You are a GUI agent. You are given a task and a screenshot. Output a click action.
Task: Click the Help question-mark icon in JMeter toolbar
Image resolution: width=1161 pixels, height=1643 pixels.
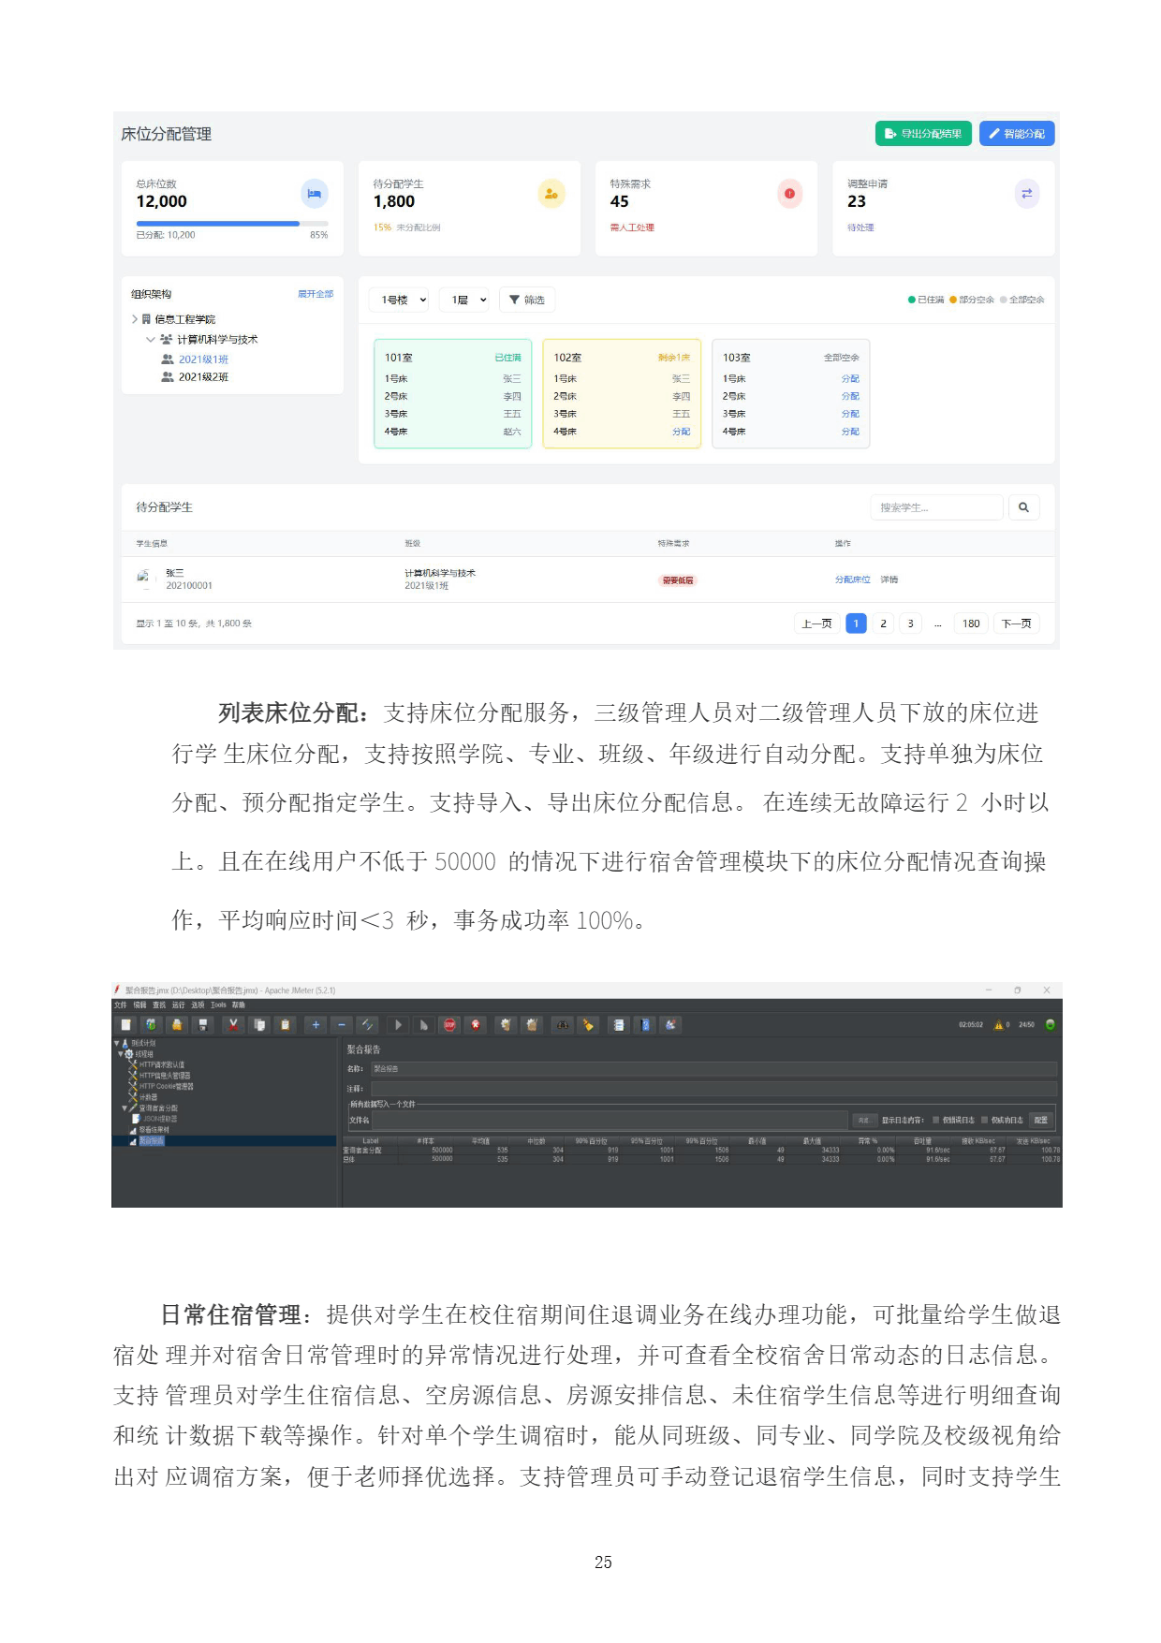click(x=645, y=1024)
